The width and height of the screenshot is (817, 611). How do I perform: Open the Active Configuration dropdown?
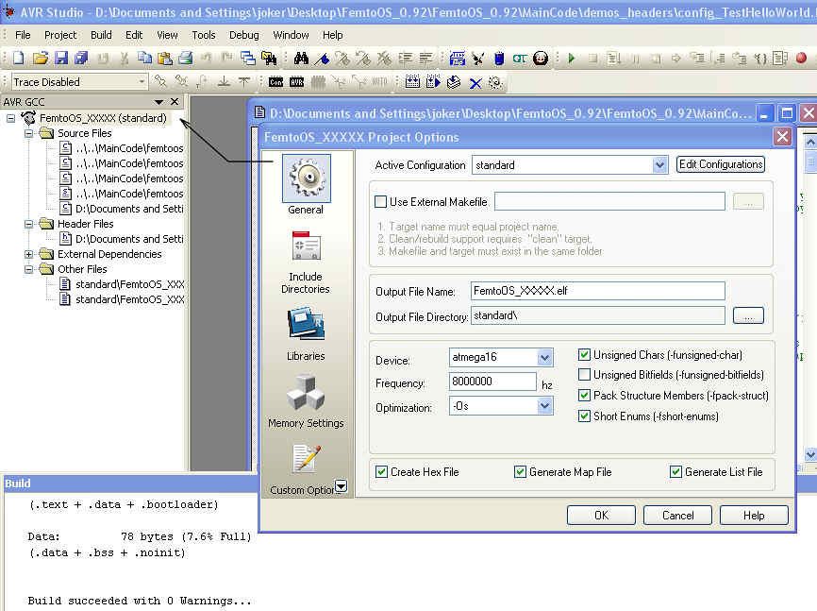(x=659, y=165)
